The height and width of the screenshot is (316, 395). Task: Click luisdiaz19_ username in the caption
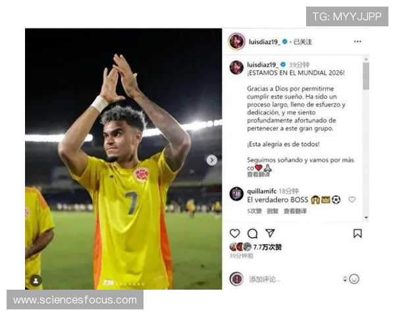263,65
